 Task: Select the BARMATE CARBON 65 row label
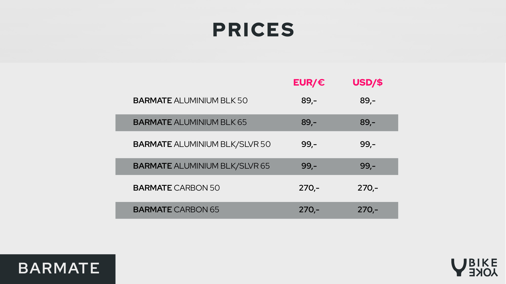176,210
